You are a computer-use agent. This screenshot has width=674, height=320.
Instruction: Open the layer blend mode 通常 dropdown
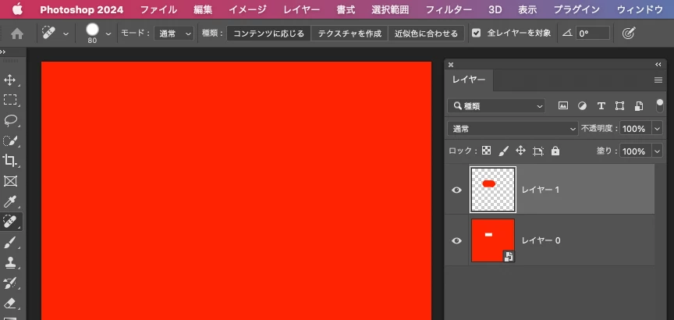pos(513,129)
